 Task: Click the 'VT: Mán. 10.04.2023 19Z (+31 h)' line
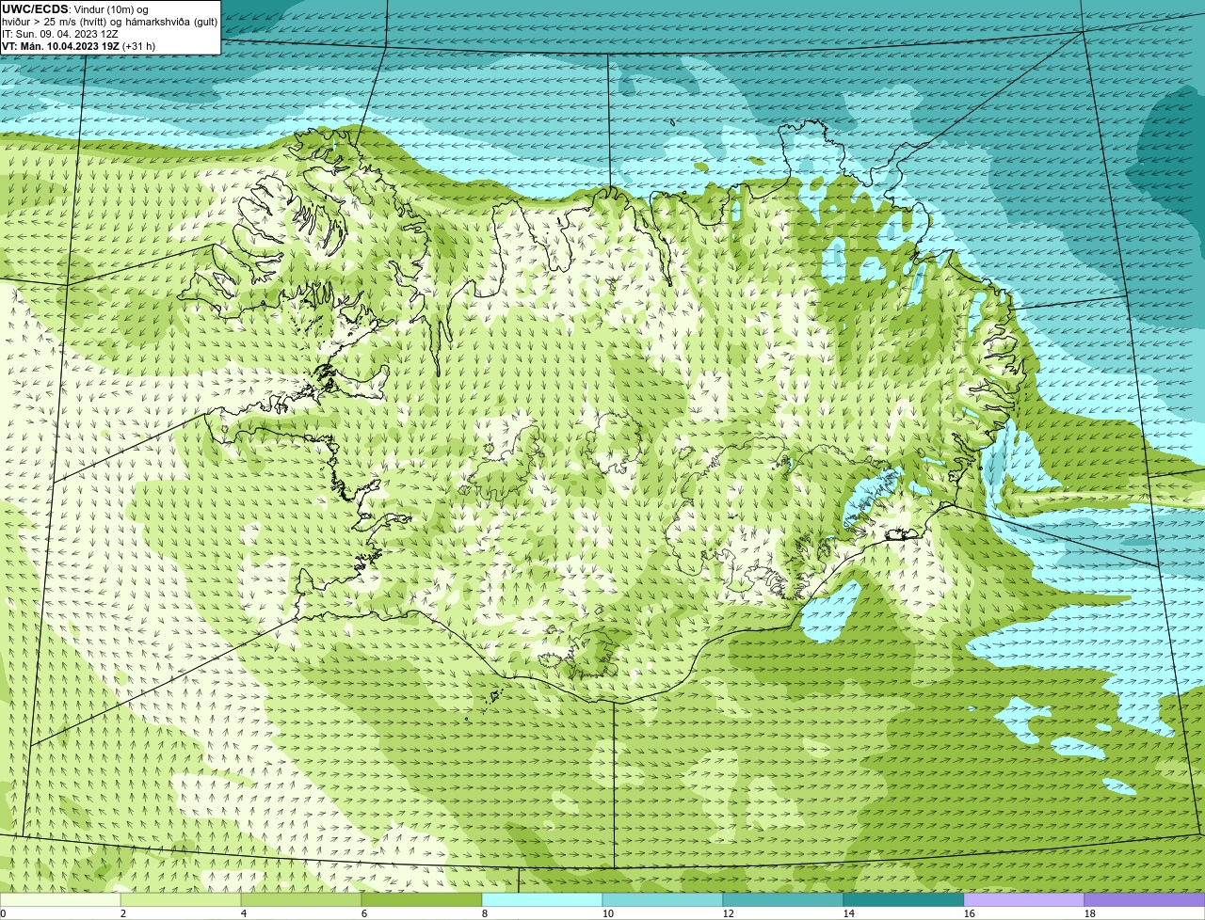pos(79,46)
